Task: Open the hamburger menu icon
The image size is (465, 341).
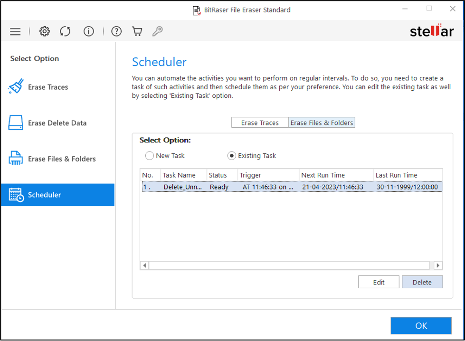Action: 15,32
